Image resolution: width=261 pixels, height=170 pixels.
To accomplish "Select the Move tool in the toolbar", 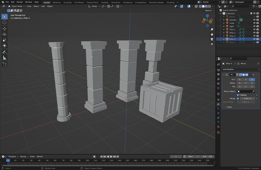I will coord(4,29).
